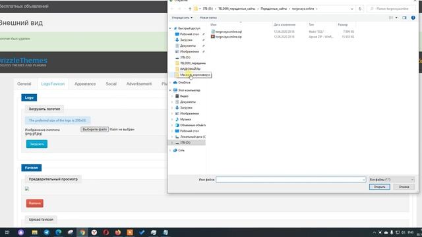Expand the OneDrive tree node
The width and height of the screenshot is (422, 237).
point(170,82)
